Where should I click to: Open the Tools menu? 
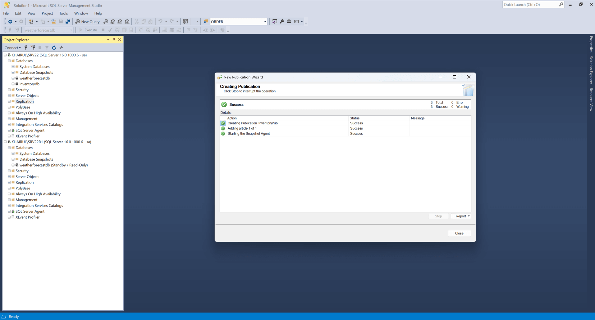pos(63,13)
